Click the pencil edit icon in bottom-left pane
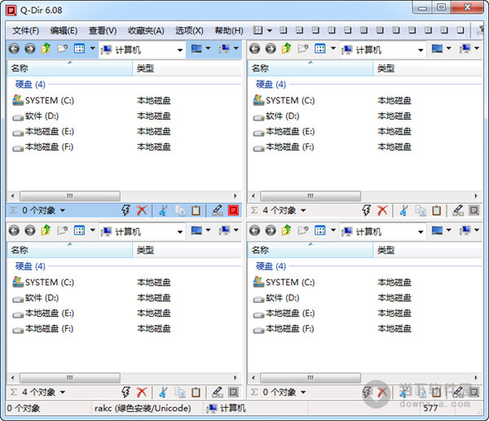This screenshot has height=421, width=489. point(217,392)
